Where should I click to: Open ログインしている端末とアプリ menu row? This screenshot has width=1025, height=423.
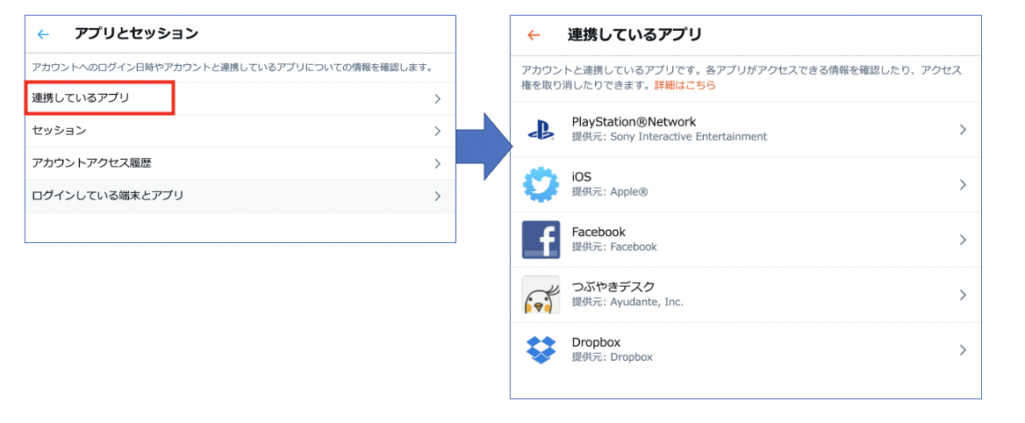[x=240, y=196]
